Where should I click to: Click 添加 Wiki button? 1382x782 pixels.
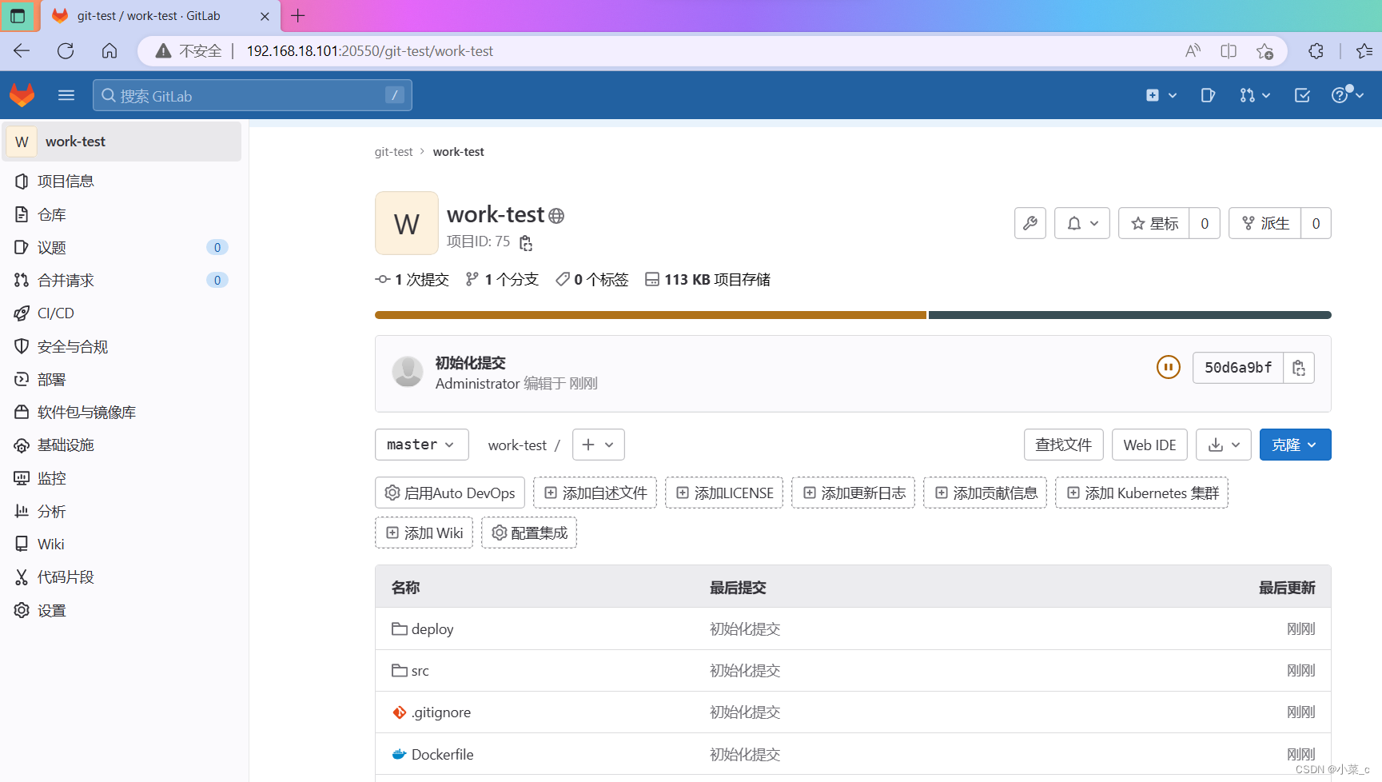[424, 533]
